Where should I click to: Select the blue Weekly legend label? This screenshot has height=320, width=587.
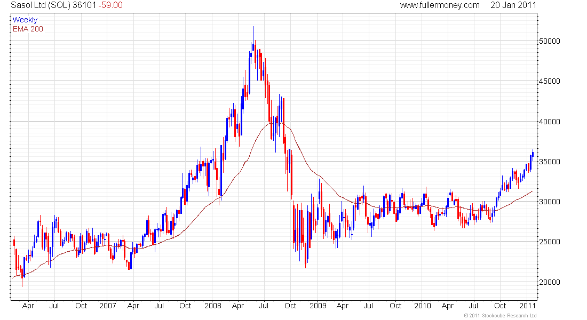tap(25, 20)
